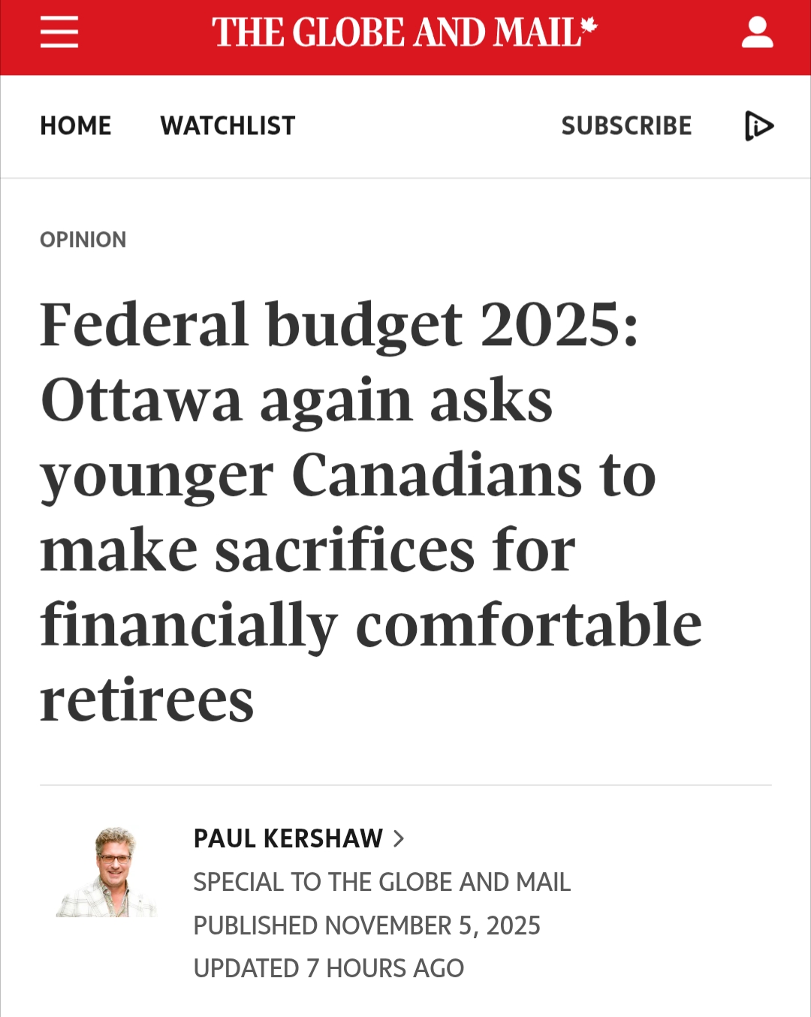Open the WATCHLIST tab

(x=228, y=125)
